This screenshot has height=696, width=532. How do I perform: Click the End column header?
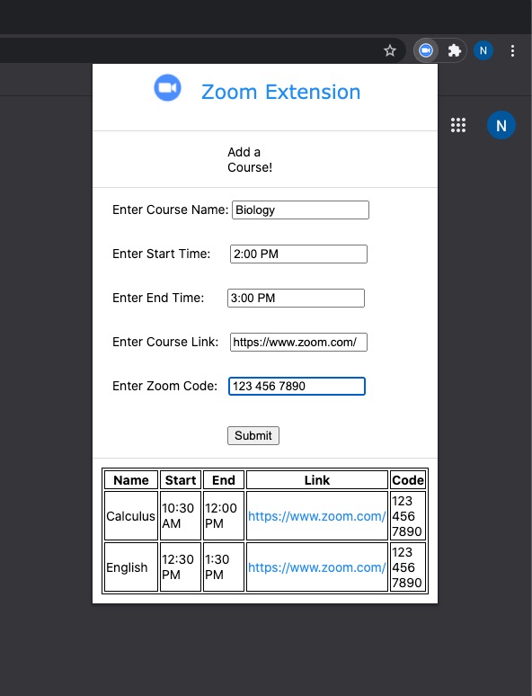223,480
